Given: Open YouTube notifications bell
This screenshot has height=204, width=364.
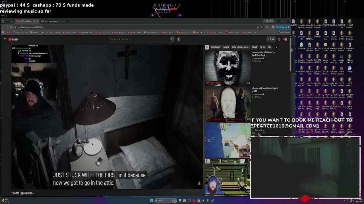Looking at the screenshot, I should point(279,39).
